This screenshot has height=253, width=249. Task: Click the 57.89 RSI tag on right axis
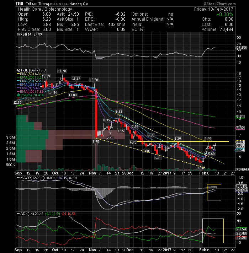(241, 48)
